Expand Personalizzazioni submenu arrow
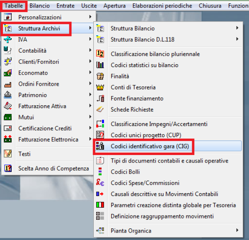Viewport: 249px width, 240px height. click(x=90, y=17)
